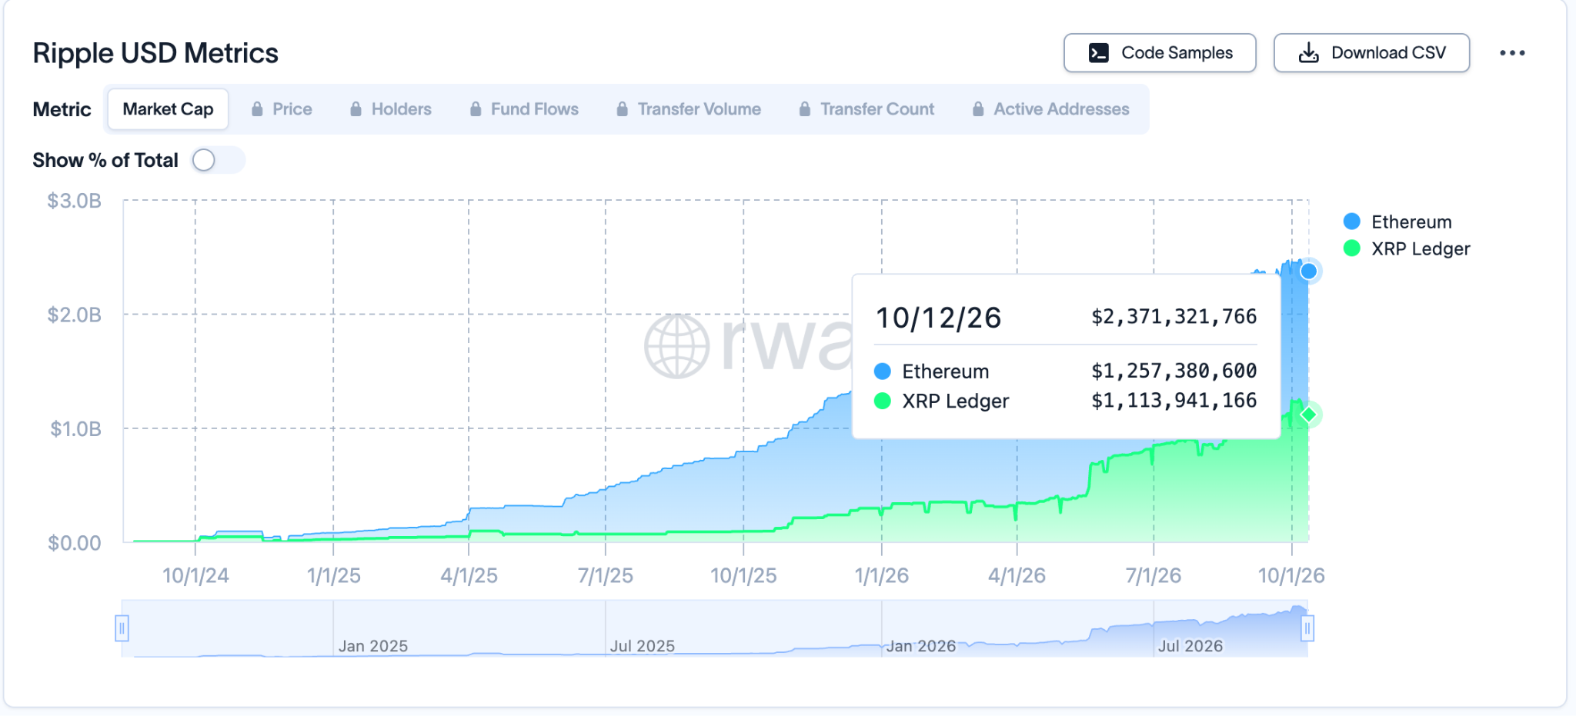Viewport: 1576px width, 716px height.
Task: Click the blue Ethereum legend swatch
Action: pyautogui.click(x=1352, y=221)
